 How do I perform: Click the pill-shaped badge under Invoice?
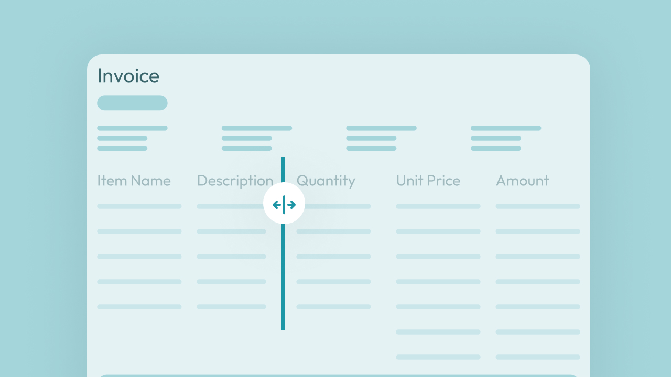click(x=132, y=103)
